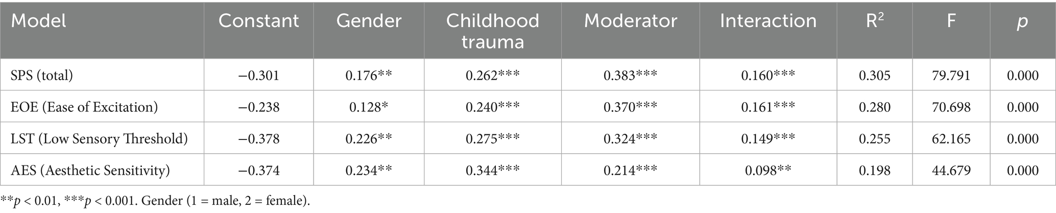Viewport: 1056px width, 213px height.
Task: Select the SPS (total) row label
Action: click(x=42, y=76)
